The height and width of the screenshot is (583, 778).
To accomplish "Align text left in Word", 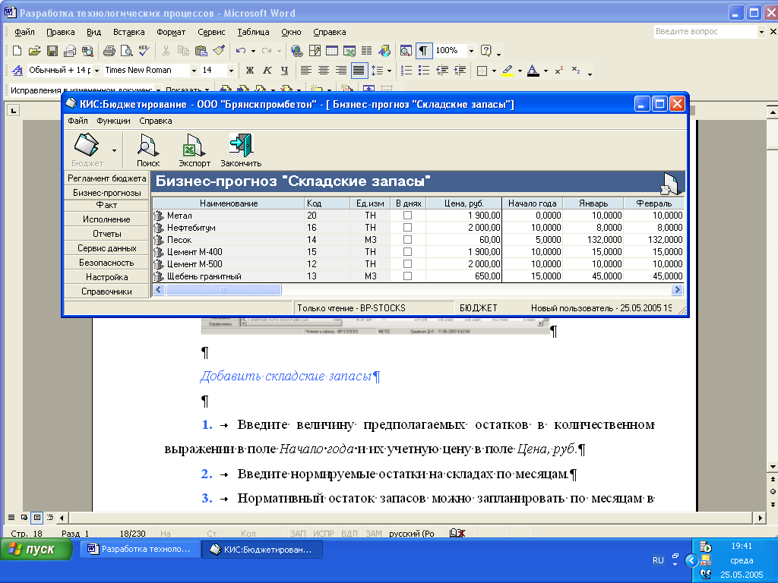I will 306,71.
